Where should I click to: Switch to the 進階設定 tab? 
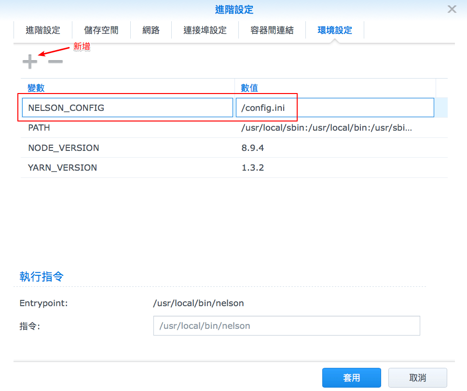(43, 30)
